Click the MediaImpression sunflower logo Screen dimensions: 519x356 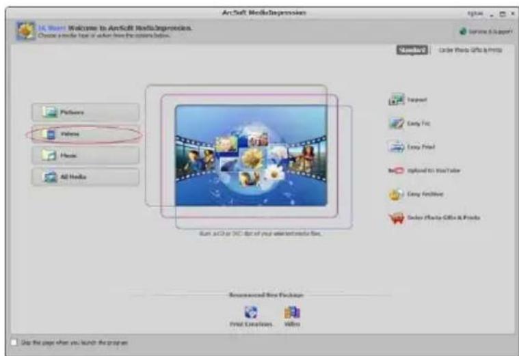point(25,31)
